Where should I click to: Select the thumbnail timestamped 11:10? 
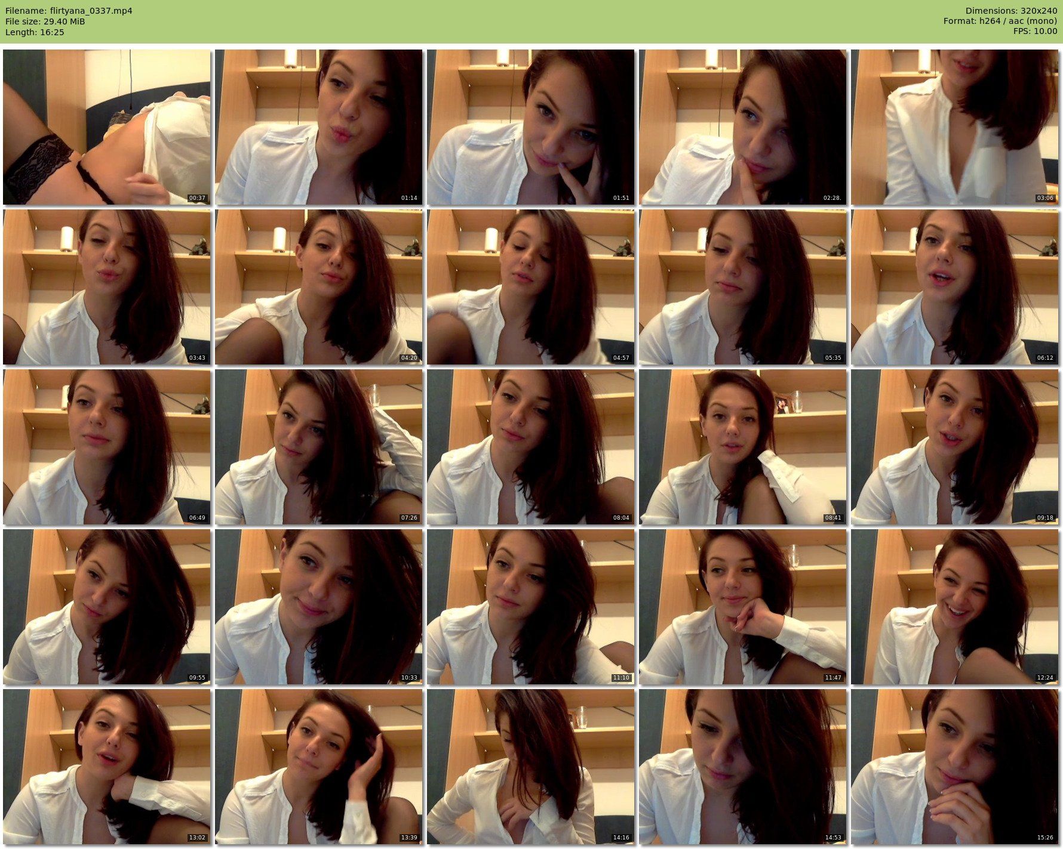pyautogui.click(x=530, y=607)
